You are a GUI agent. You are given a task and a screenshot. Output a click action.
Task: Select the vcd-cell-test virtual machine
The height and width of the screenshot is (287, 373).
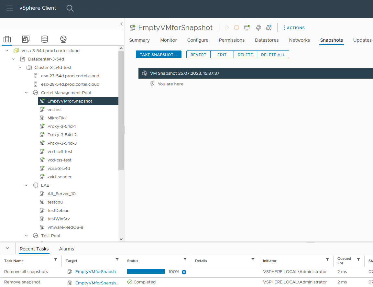60,152
